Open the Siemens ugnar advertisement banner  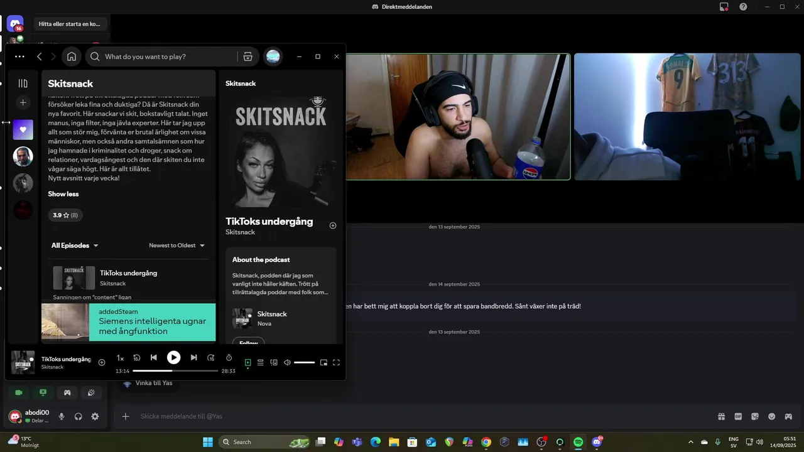(129, 323)
